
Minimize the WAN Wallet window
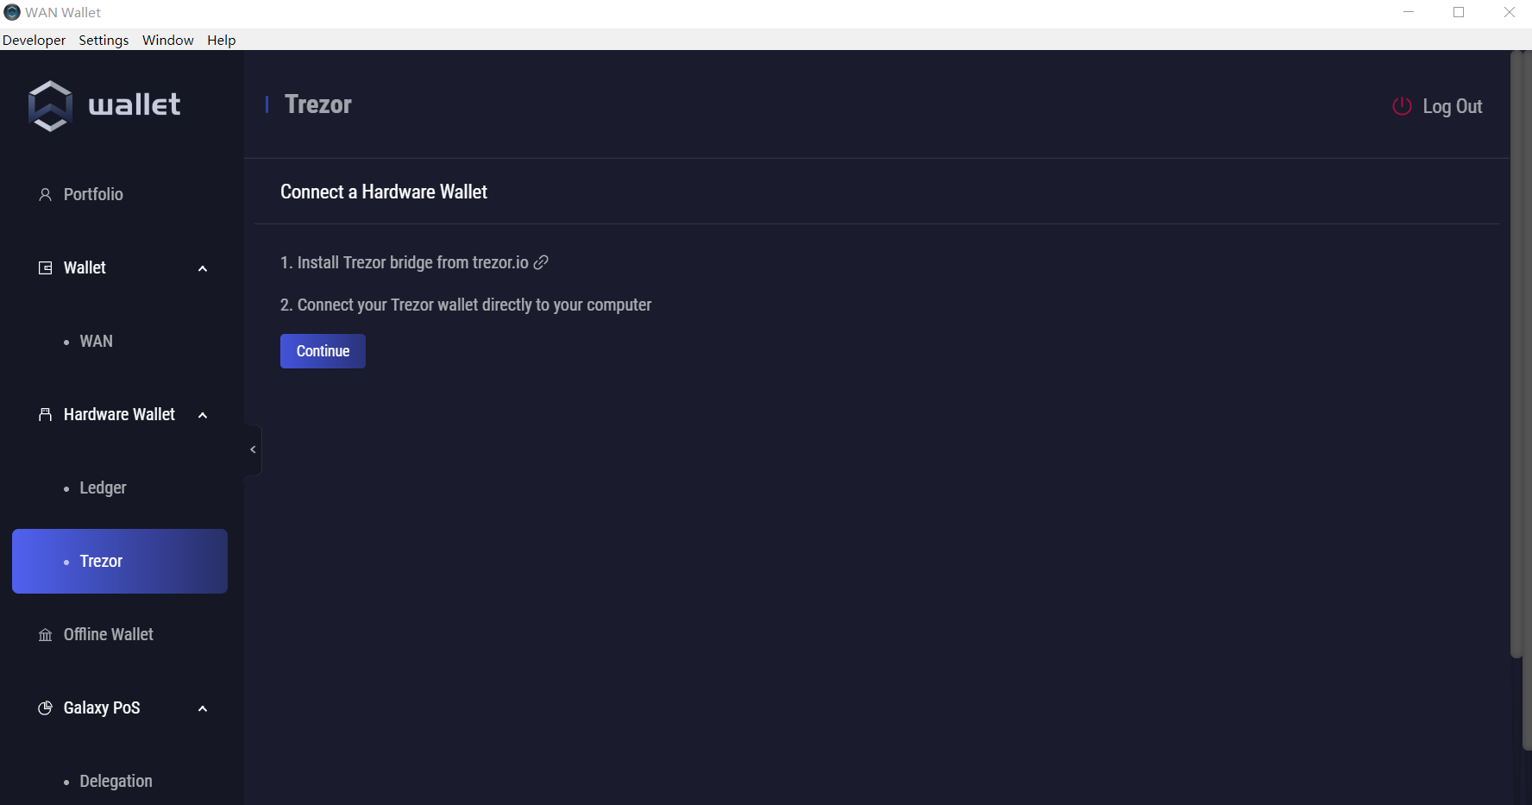point(1409,12)
